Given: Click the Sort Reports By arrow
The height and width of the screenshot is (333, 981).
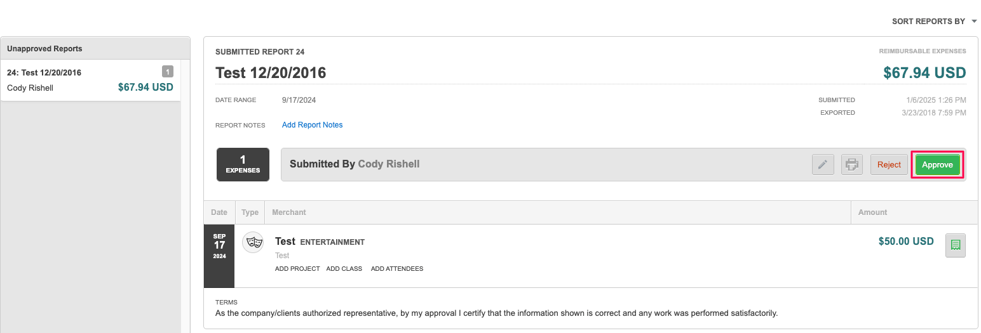Looking at the screenshot, I should click(x=974, y=22).
